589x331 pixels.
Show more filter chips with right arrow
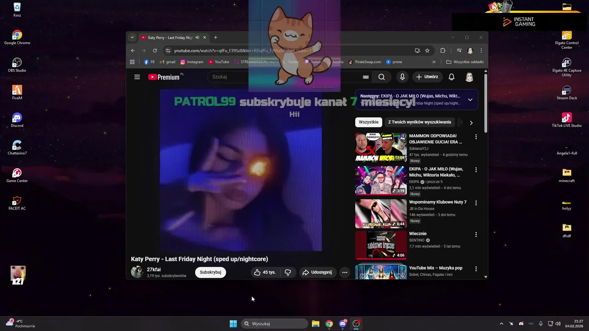pyautogui.click(x=471, y=123)
